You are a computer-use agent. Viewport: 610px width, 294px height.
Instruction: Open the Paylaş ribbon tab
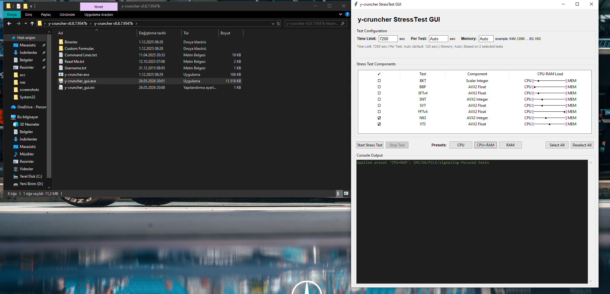click(x=46, y=15)
